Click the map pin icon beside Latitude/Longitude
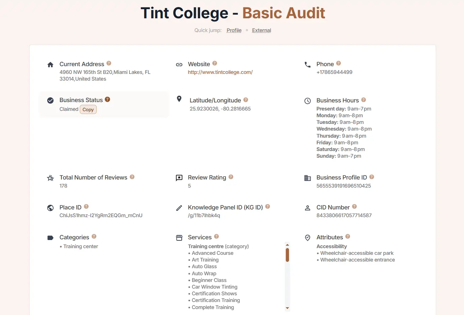 (179, 99)
